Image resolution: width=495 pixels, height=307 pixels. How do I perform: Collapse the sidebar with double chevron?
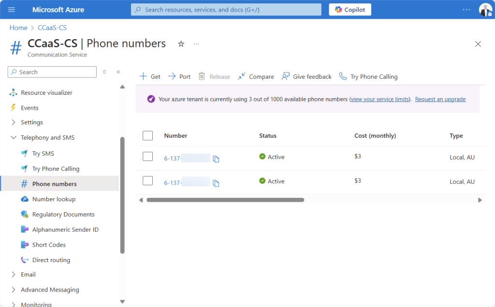(x=118, y=72)
